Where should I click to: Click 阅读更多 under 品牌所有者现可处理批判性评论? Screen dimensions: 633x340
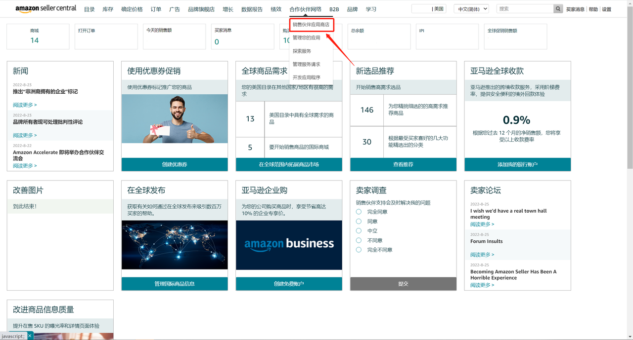(25, 135)
